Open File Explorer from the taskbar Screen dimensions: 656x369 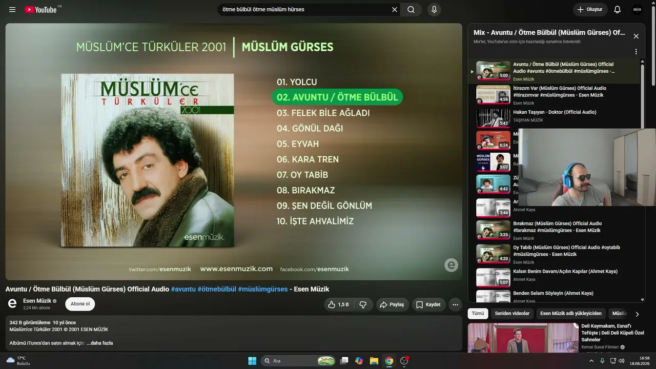[x=374, y=361]
